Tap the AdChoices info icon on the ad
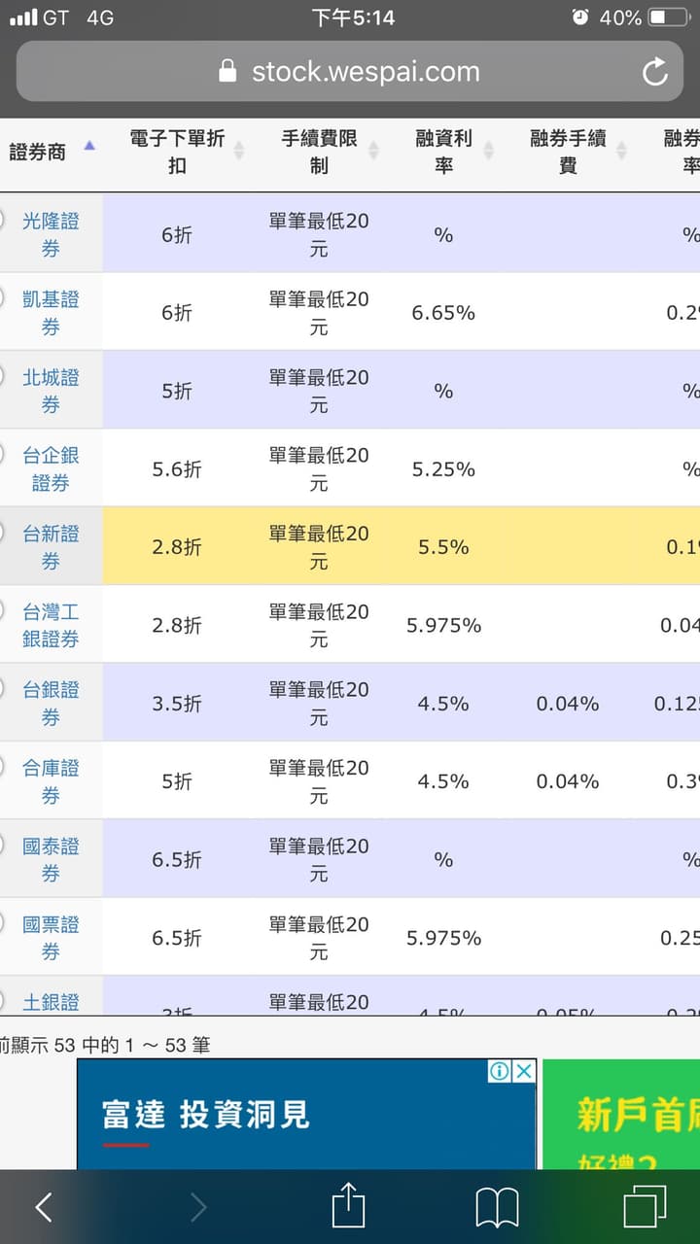This screenshot has width=700, height=1244. [499, 1071]
